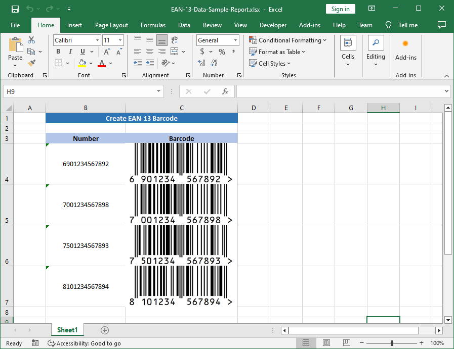Save the workbook with the floppy disk icon
The width and height of the screenshot is (454, 349).
tap(15, 9)
